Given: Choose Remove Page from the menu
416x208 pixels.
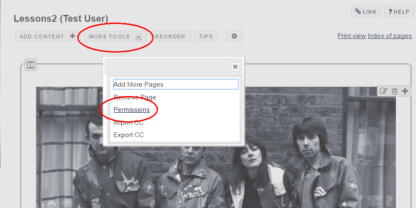Looking at the screenshot, I should [135, 97].
